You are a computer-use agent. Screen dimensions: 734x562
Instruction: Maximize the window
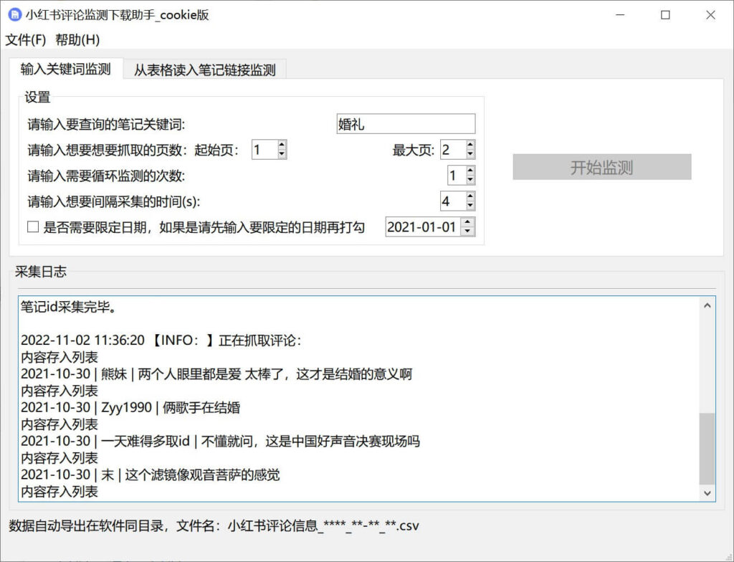(665, 15)
